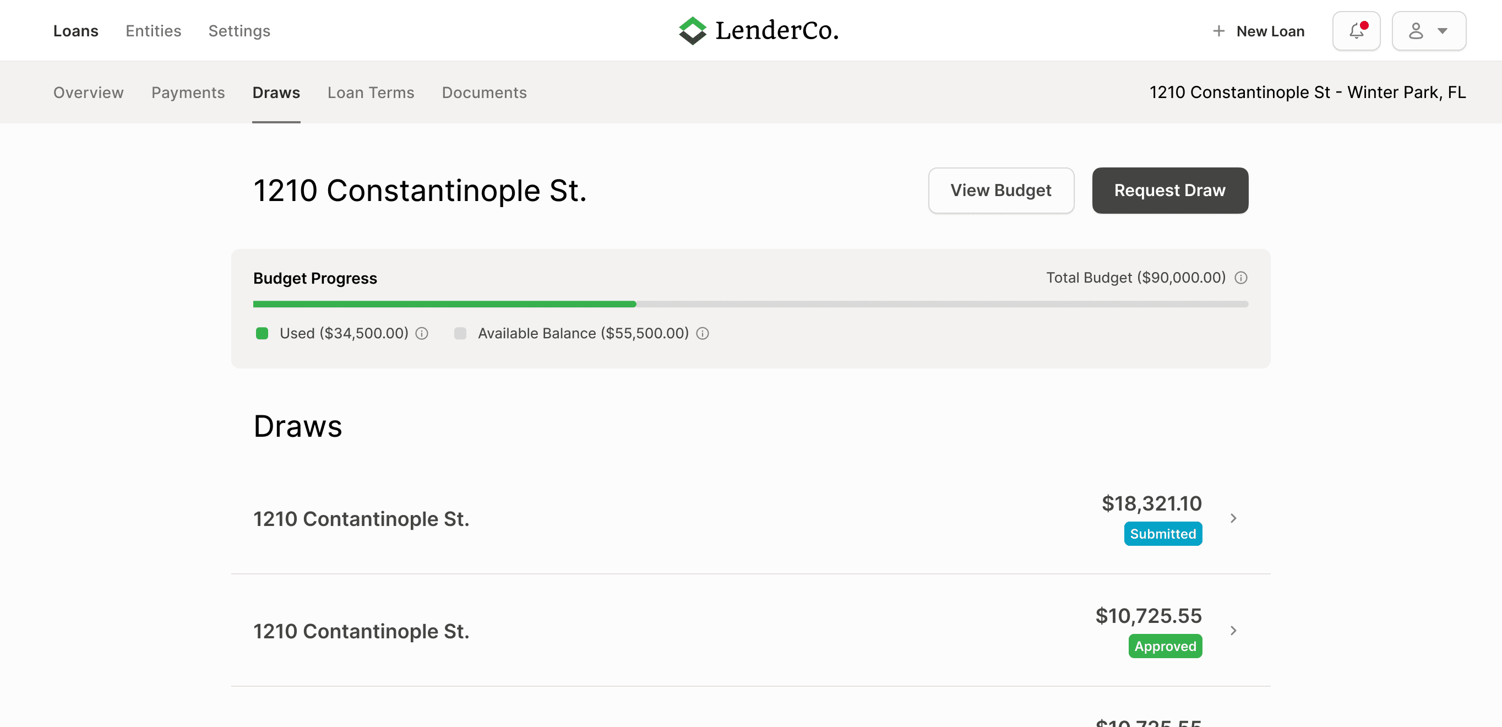Viewport: 1502px width, 727px height.
Task: Click the plus icon beside New Loan
Action: click(1218, 31)
